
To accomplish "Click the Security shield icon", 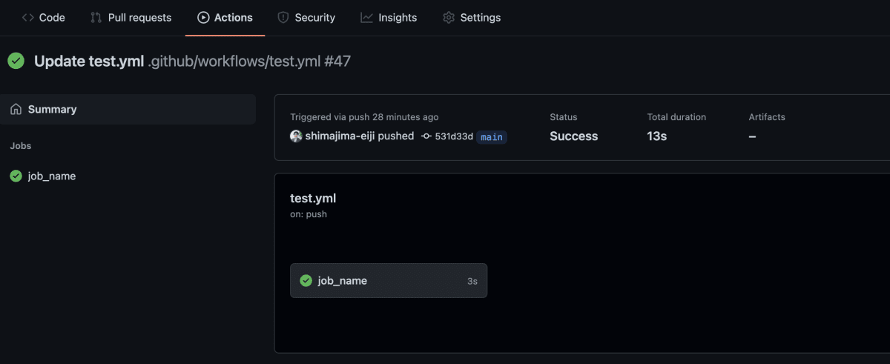I will coord(283,17).
